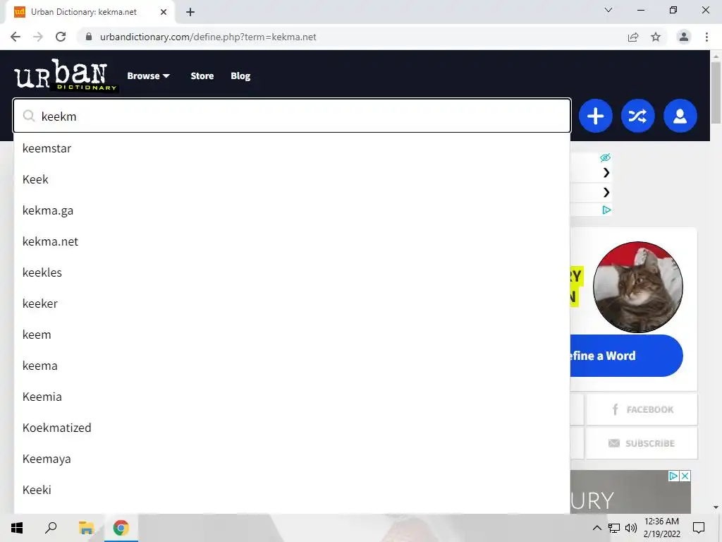Click the taskbar search icon
Viewport: 722px width, 542px height.
pos(51,528)
